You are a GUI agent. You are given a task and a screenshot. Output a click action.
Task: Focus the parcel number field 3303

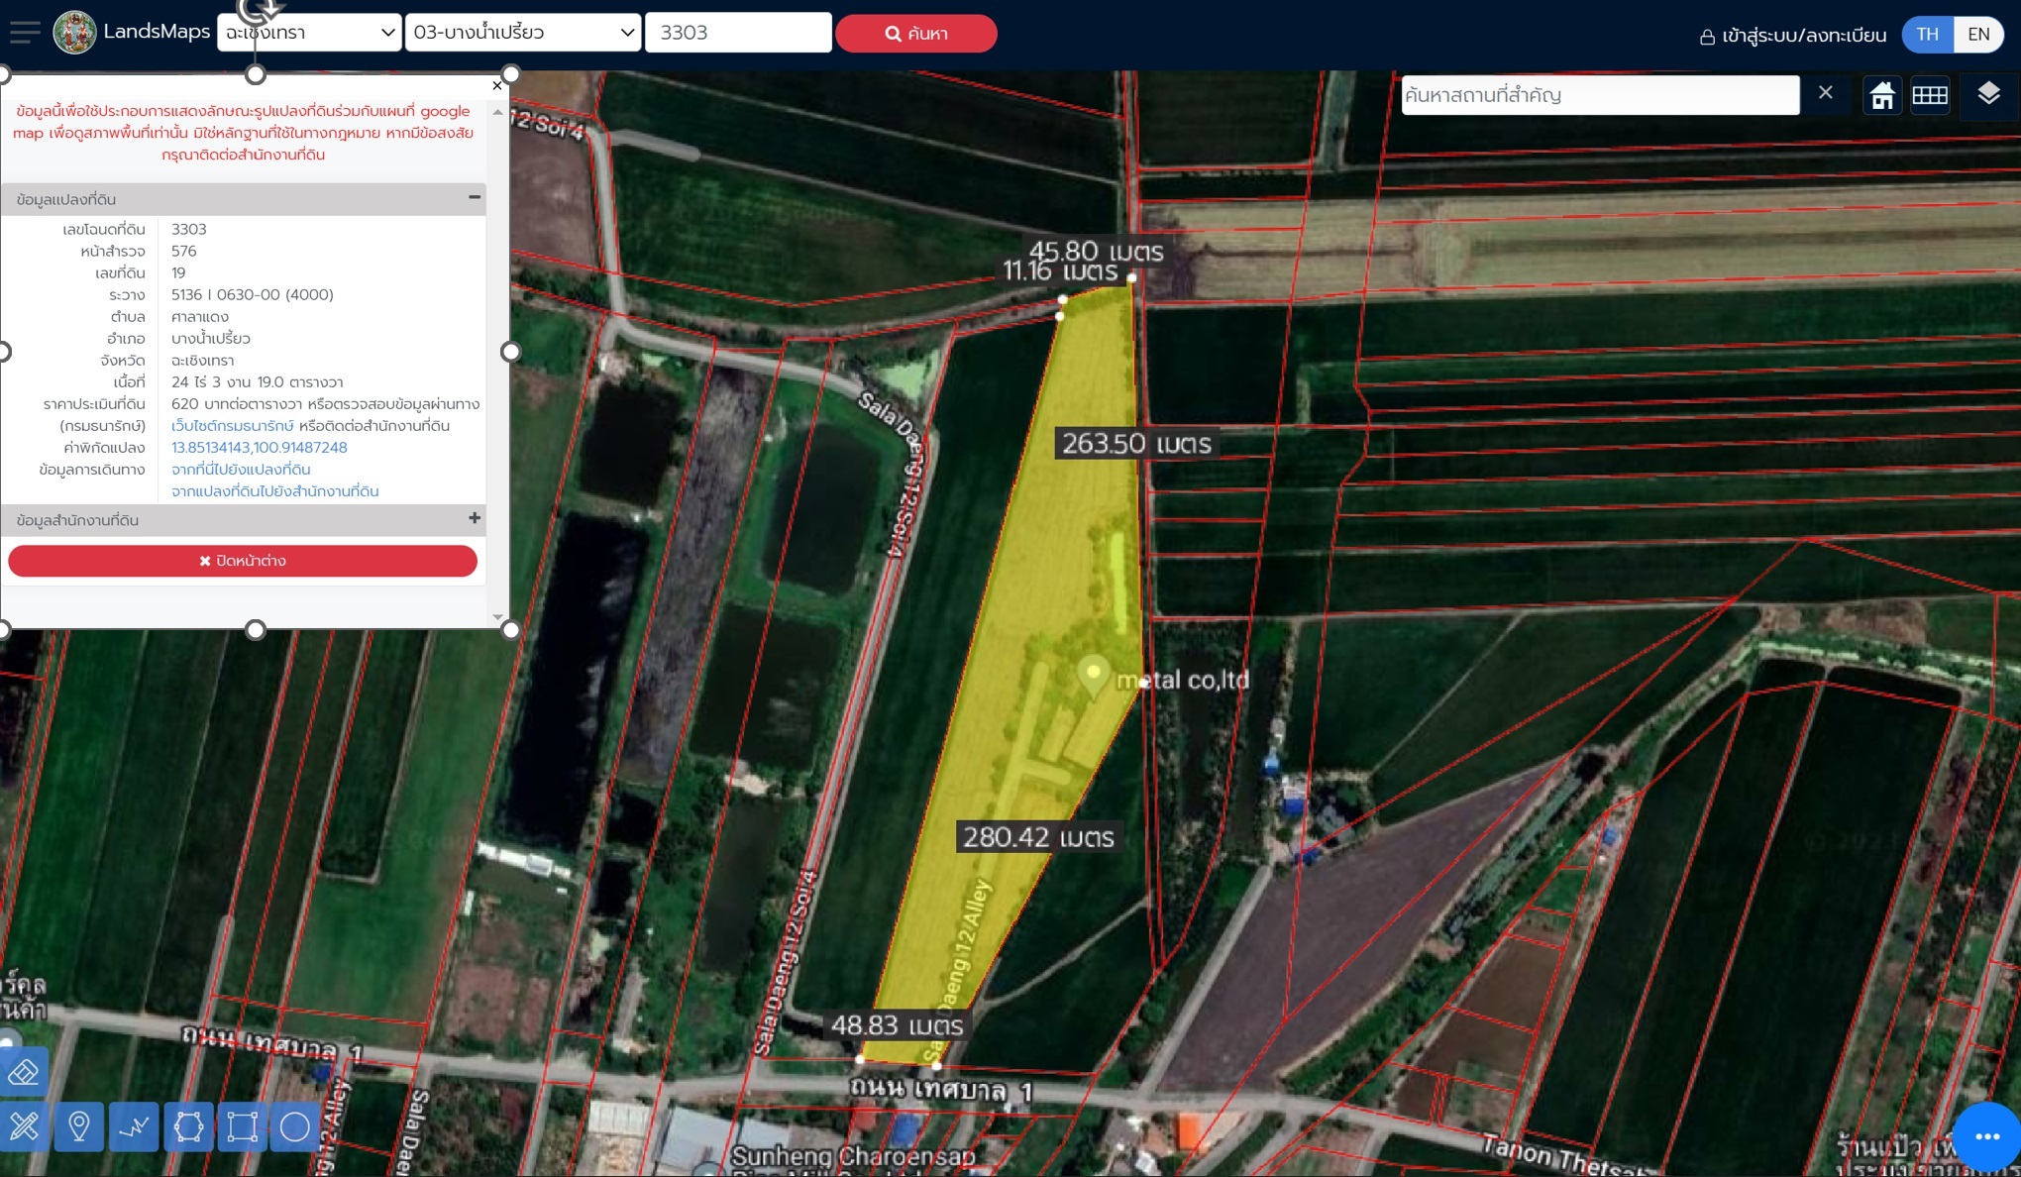point(738,33)
